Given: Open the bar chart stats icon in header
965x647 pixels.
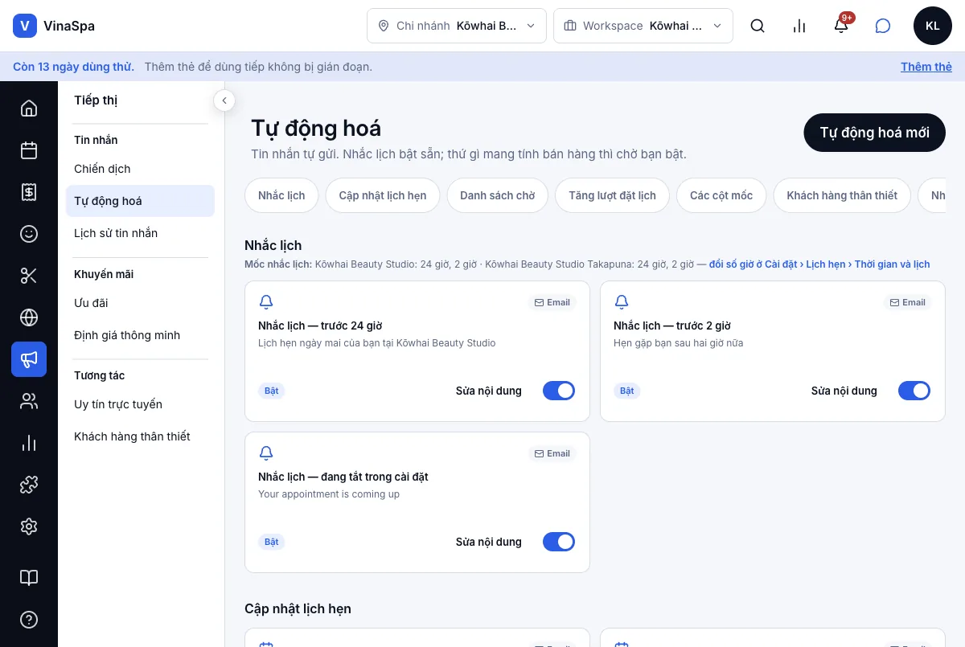Looking at the screenshot, I should (799, 26).
